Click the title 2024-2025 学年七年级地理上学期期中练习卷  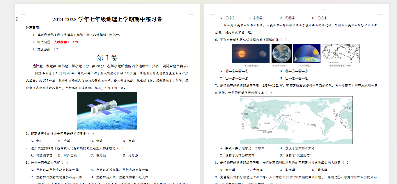click(107, 19)
